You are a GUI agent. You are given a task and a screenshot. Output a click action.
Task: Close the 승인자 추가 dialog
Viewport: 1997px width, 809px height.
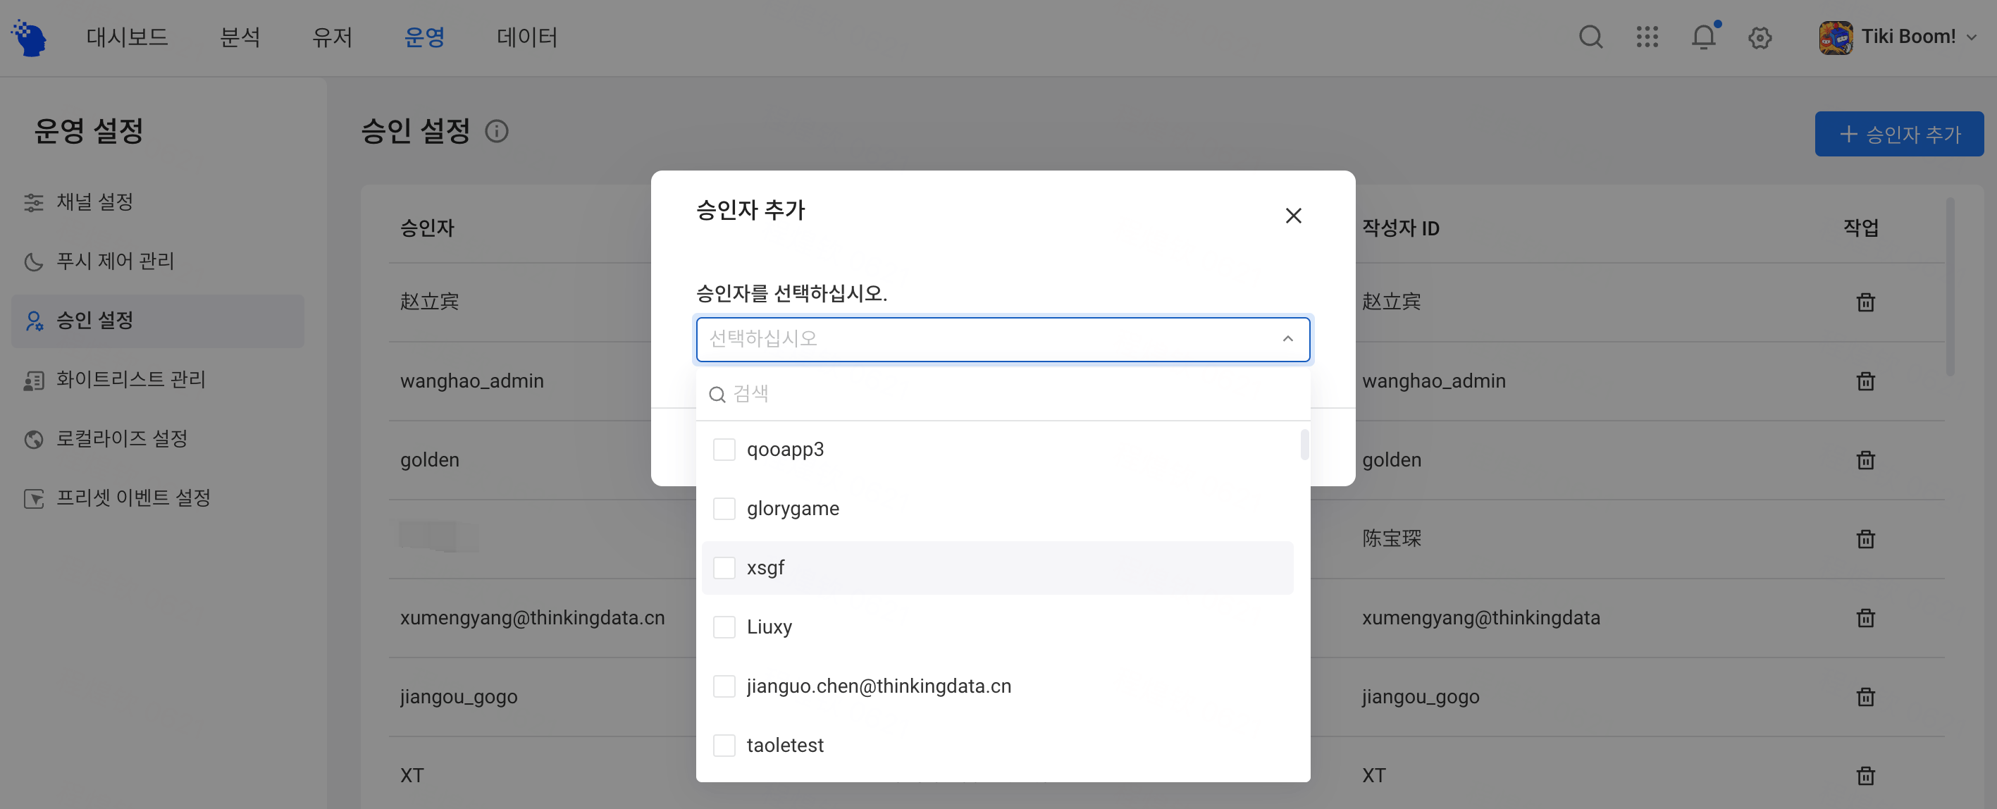(x=1293, y=216)
